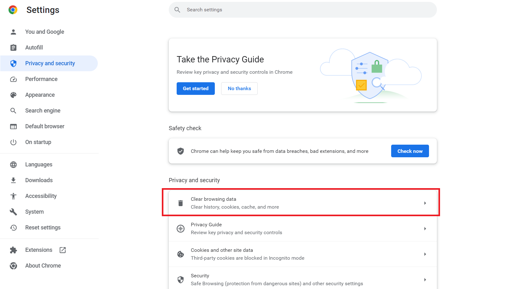Click the external link icon beside Extensions
The height and width of the screenshot is (289, 529).
click(x=62, y=250)
